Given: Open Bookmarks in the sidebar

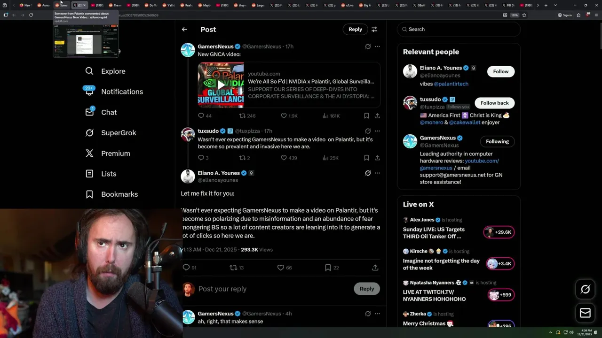Looking at the screenshot, I should point(111,194).
